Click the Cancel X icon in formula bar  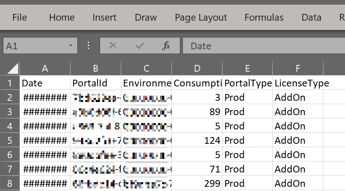click(113, 46)
